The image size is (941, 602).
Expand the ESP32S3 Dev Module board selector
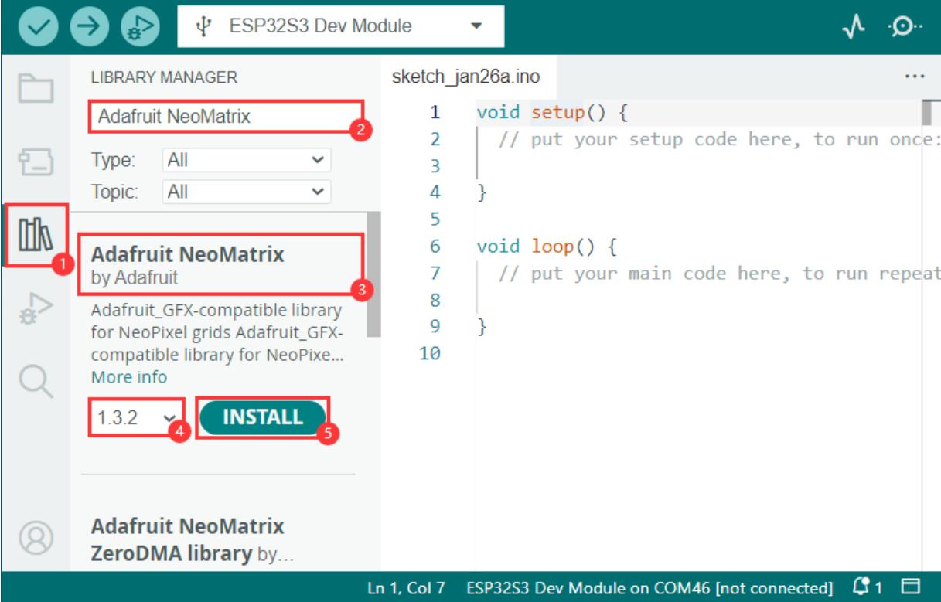(x=340, y=26)
